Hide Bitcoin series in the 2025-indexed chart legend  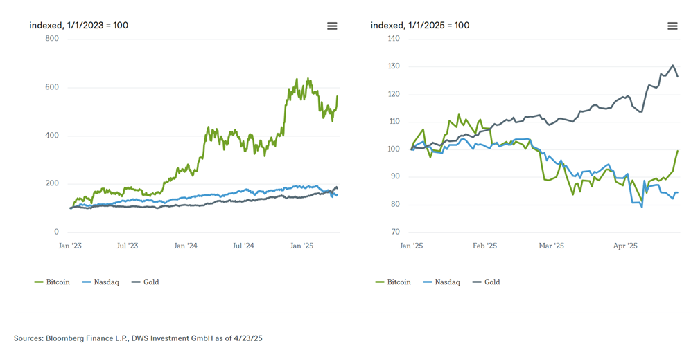(x=393, y=282)
